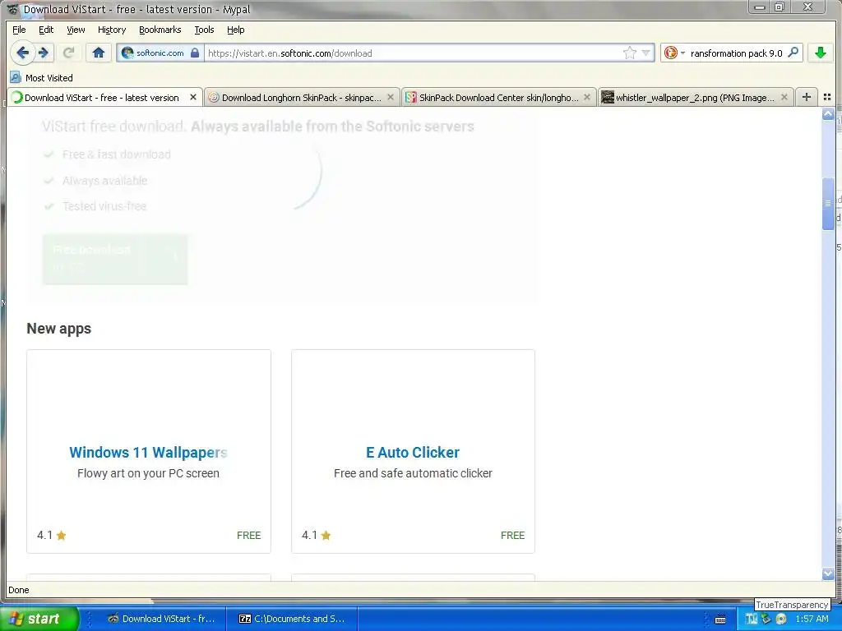The image size is (842, 631).
Task: Open E Auto Clicker app link
Action: coord(413,453)
